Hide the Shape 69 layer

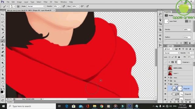(165, 88)
